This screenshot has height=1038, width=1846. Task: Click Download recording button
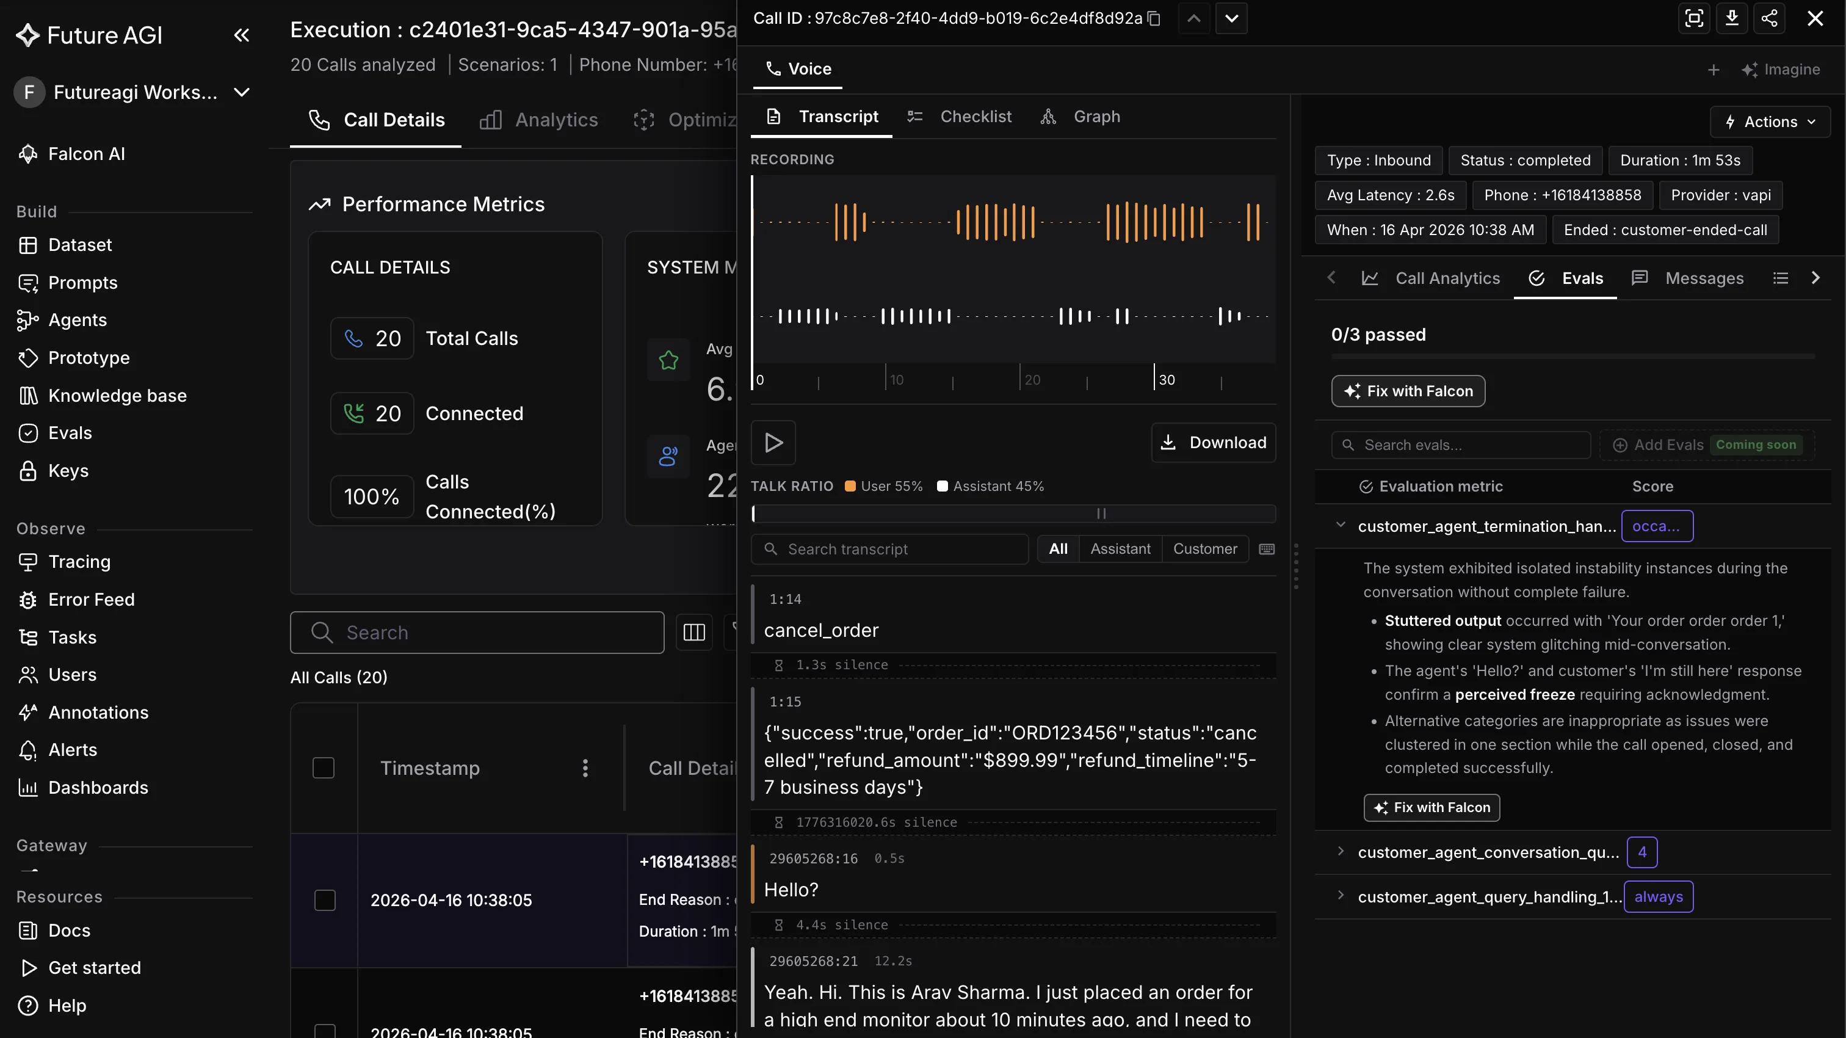(x=1213, y=442)
